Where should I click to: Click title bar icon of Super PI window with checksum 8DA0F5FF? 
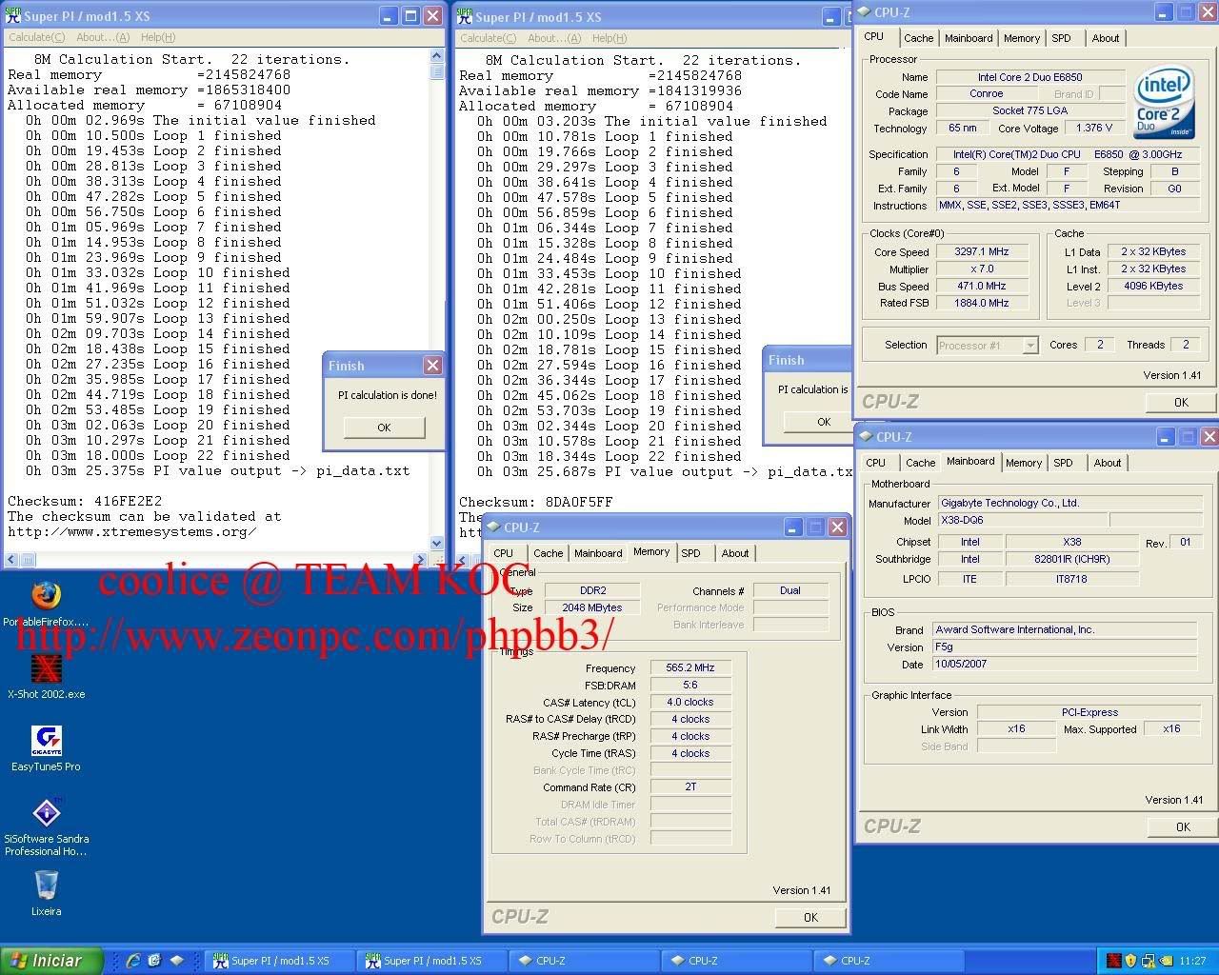click(x=464, y=16)
